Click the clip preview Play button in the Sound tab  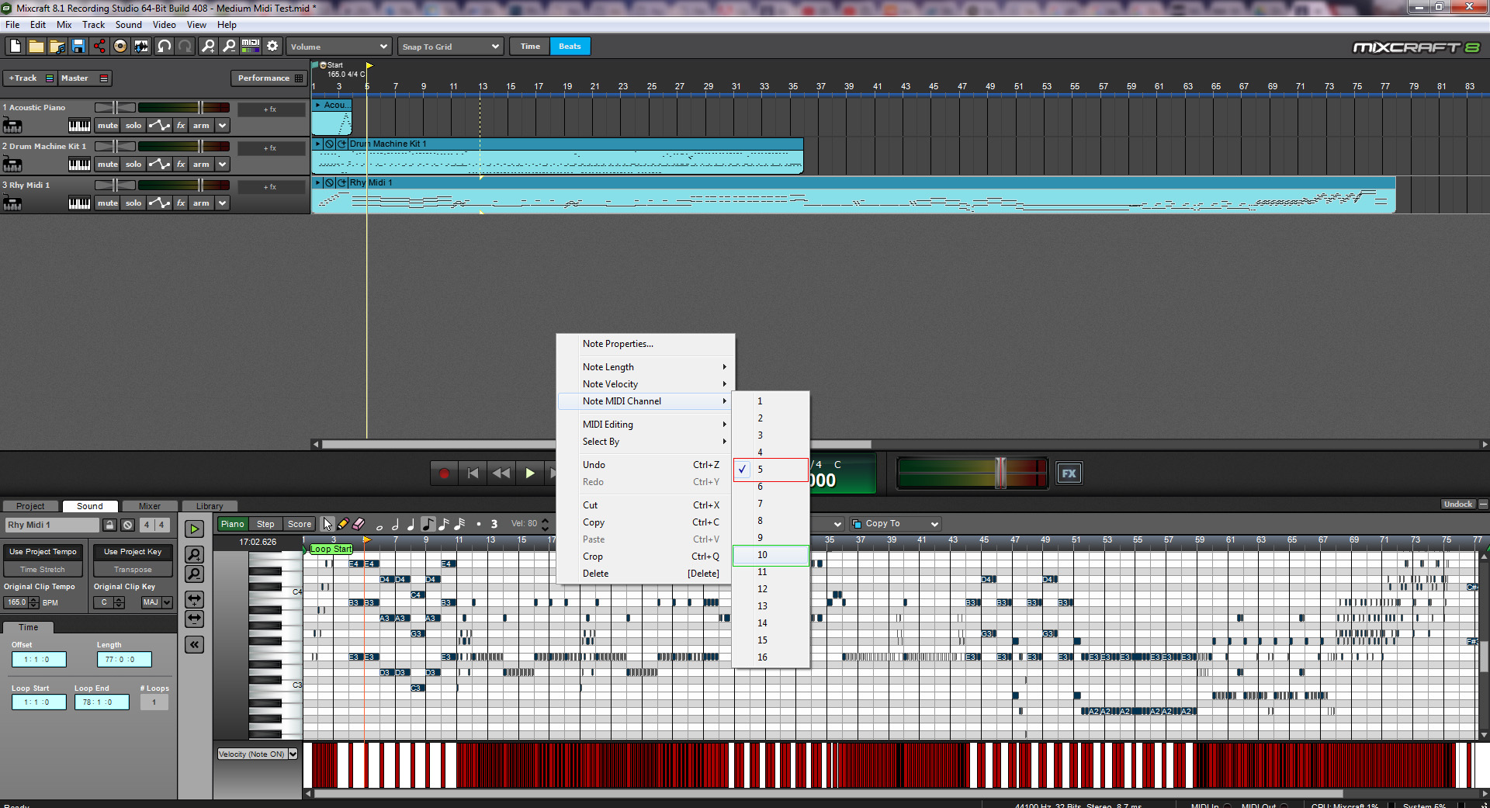tap(194, 529)
